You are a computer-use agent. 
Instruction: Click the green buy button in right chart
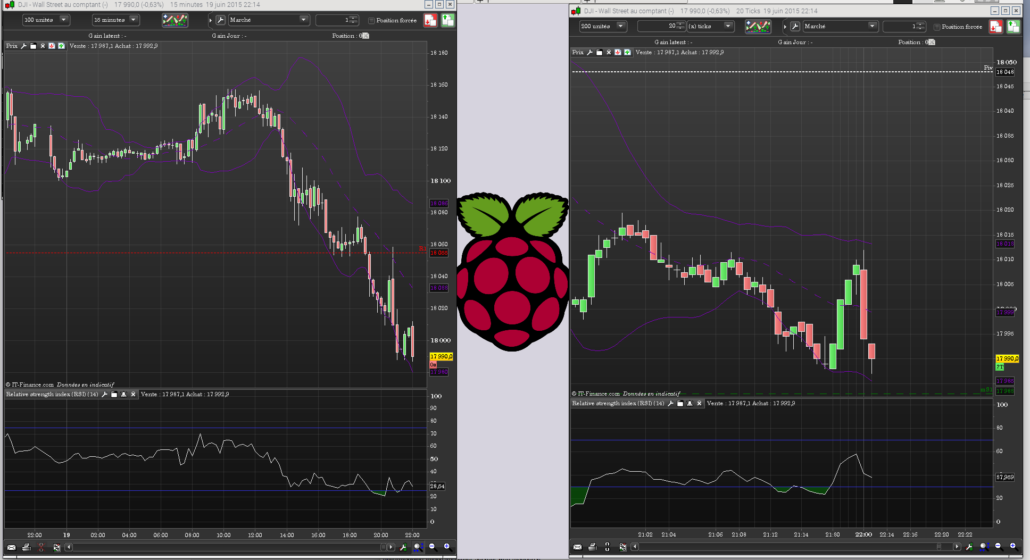(1014, 27)
